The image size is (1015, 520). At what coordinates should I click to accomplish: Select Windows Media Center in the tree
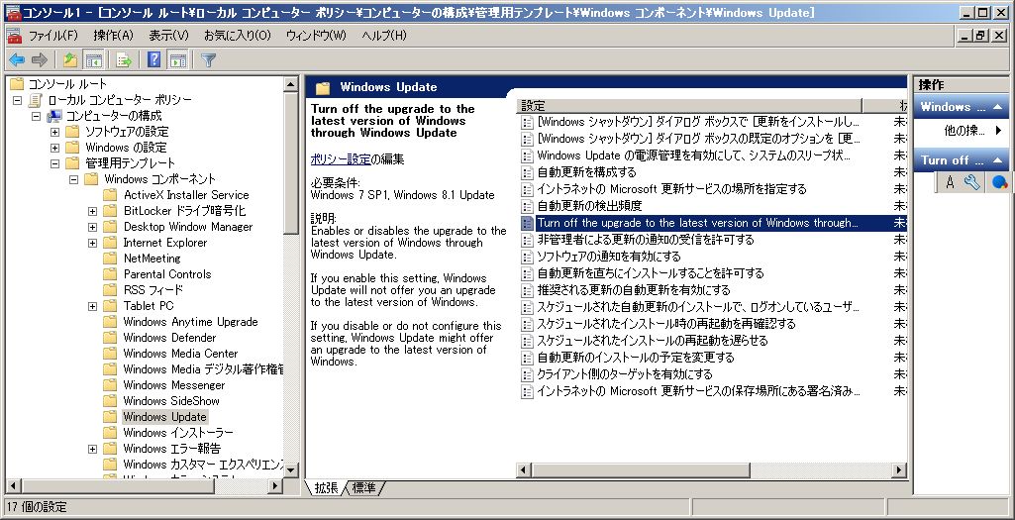[180, 354]
